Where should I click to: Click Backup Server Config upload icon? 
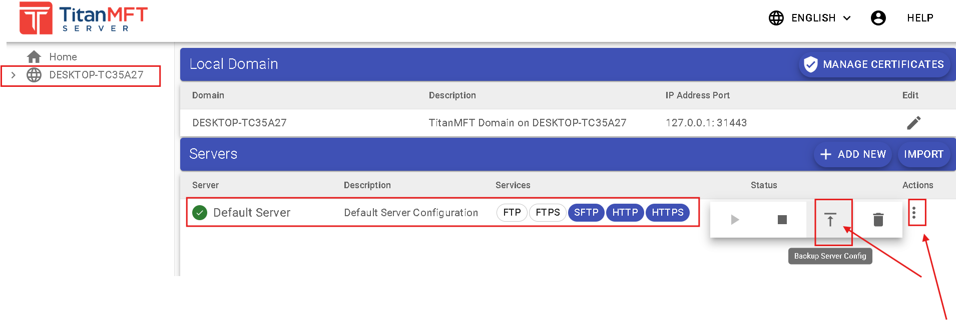click(830, 220)
